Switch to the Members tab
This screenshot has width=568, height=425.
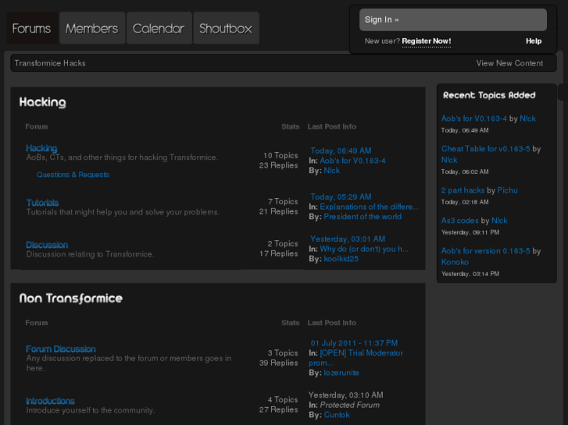pos(91,29)
